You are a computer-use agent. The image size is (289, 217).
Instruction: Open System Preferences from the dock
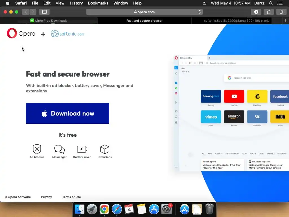coord(167,209)
